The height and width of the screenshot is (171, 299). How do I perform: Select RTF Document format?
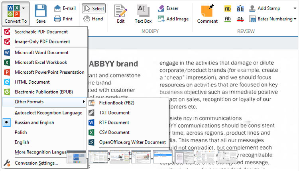[128, 123]
